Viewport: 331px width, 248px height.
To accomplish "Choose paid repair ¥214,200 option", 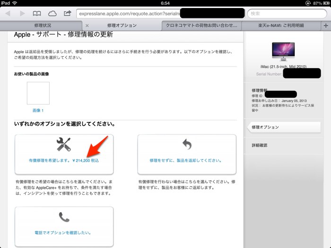I will (x=64, y=161).
